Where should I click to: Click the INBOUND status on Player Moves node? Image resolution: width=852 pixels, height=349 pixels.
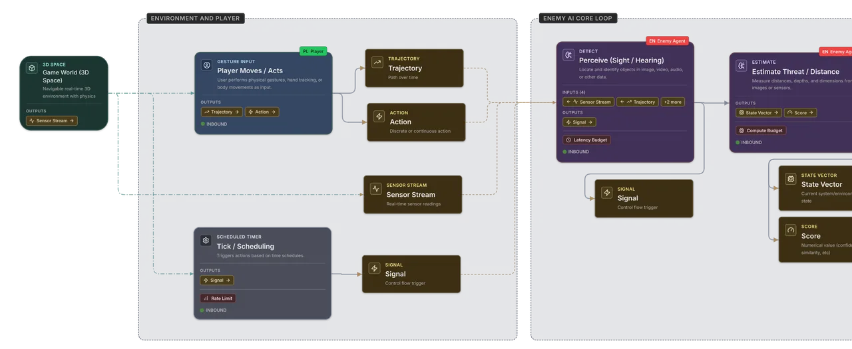(x=214, y=124)
